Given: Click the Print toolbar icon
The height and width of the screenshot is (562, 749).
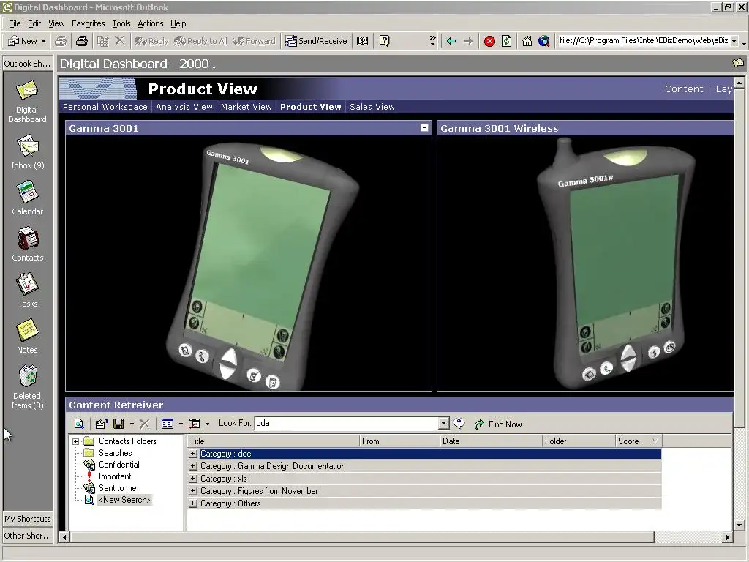Looking at the screenshot, I should (x=82, y=41).
